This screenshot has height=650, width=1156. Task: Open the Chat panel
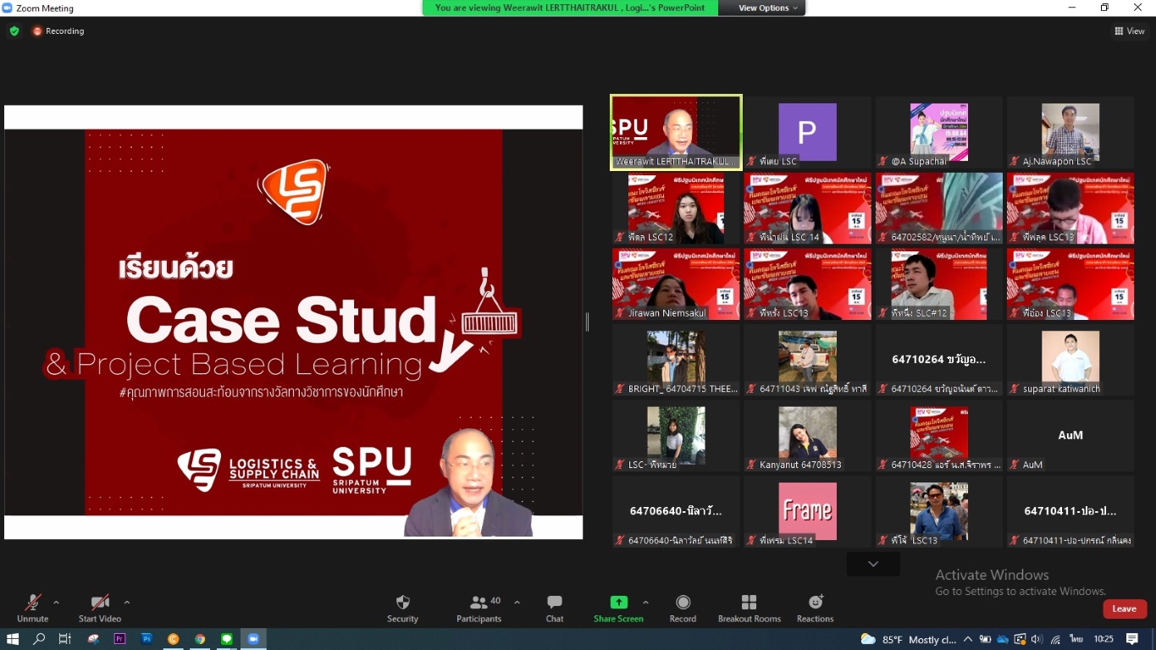[555, 608]
